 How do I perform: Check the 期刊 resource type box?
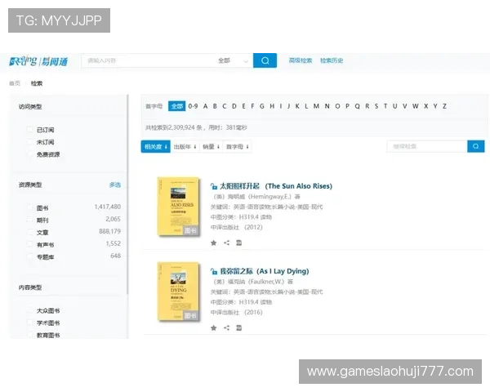click(30, 220)
